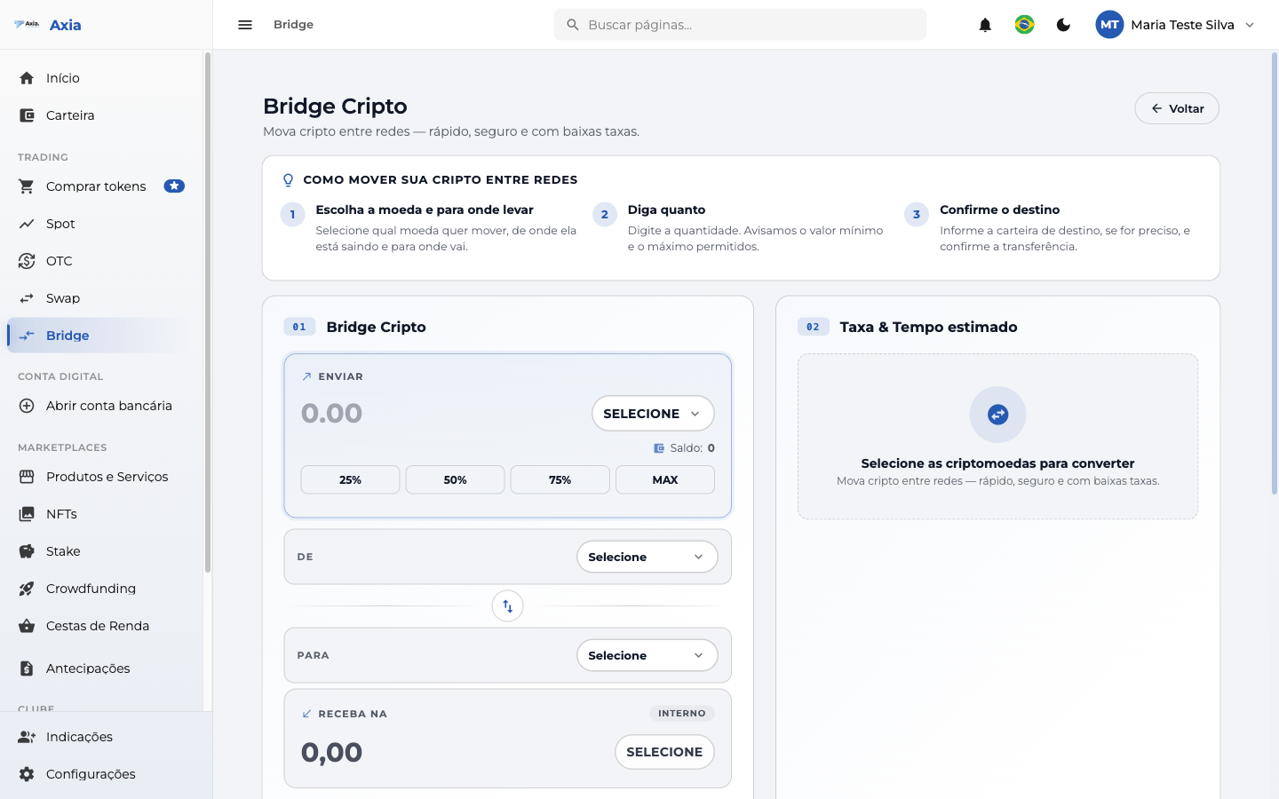Image resolution: width=1279 pixels, height=799 pixels.
Task: Click the search magnifier icon
Action: [573, 25]
